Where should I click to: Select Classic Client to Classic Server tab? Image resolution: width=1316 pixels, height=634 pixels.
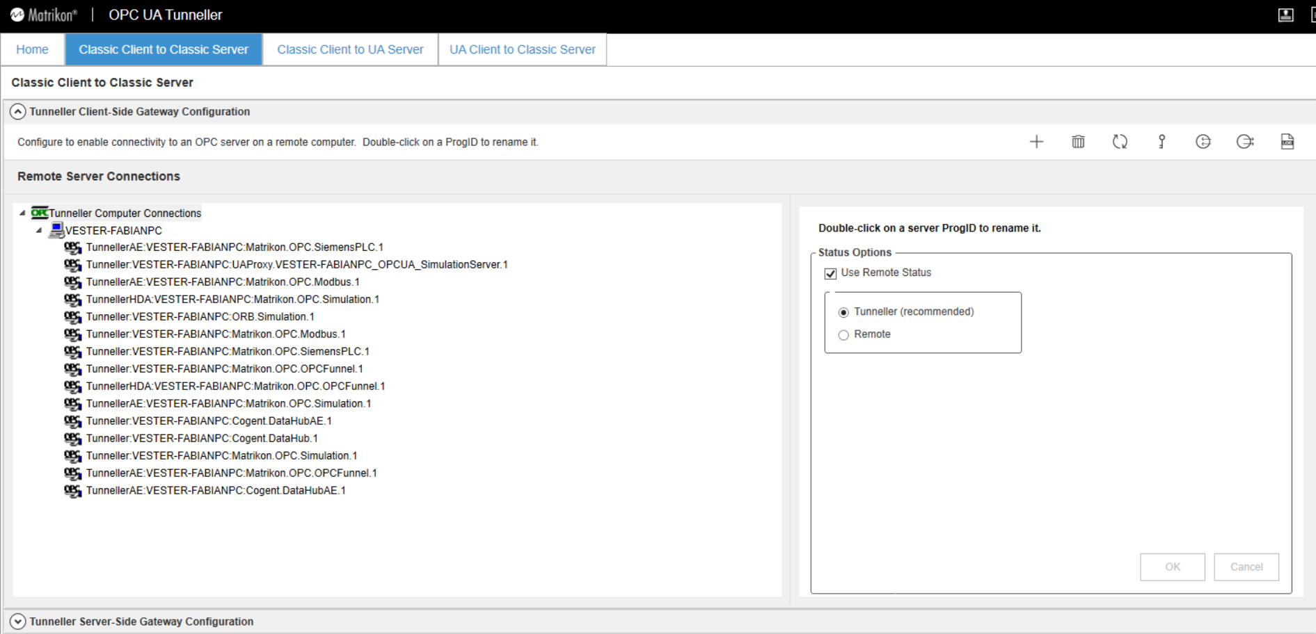(x=164, y=49)
